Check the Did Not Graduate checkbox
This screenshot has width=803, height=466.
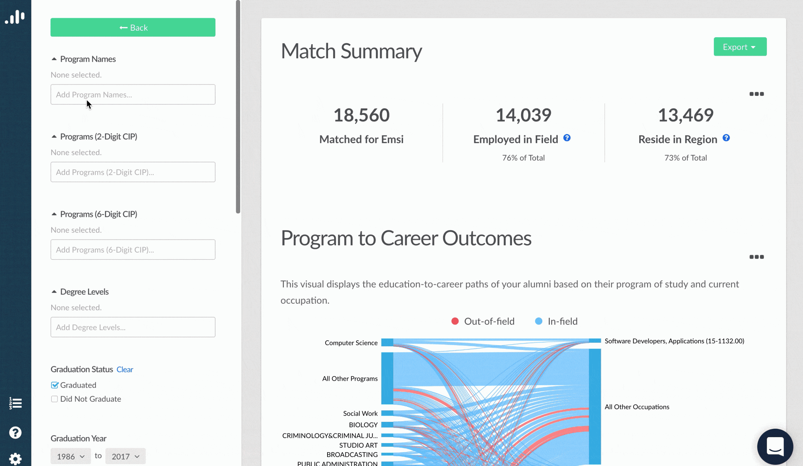point(55,399)
